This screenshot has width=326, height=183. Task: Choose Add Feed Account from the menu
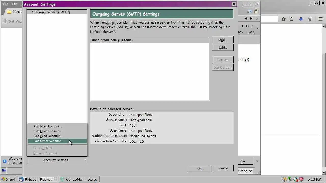(48, 136)
